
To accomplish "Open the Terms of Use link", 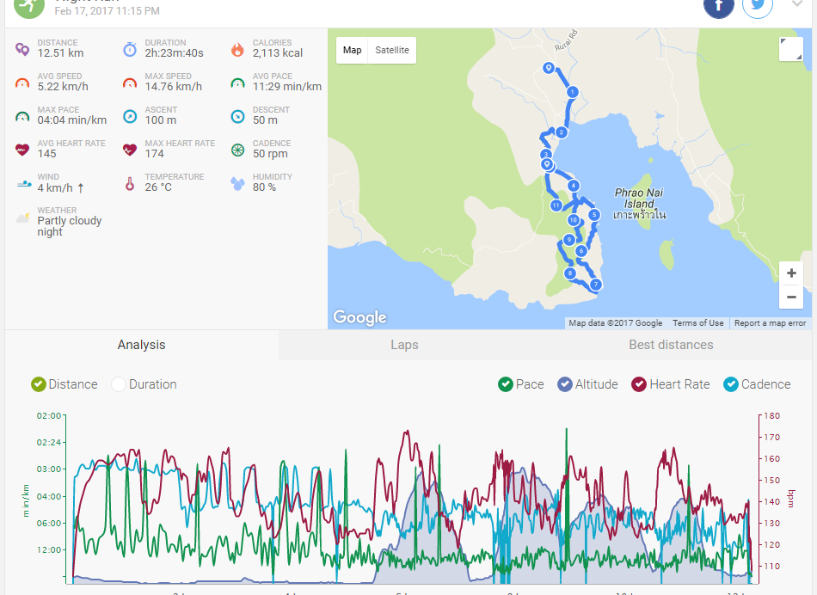I will [x=697, y=323].
